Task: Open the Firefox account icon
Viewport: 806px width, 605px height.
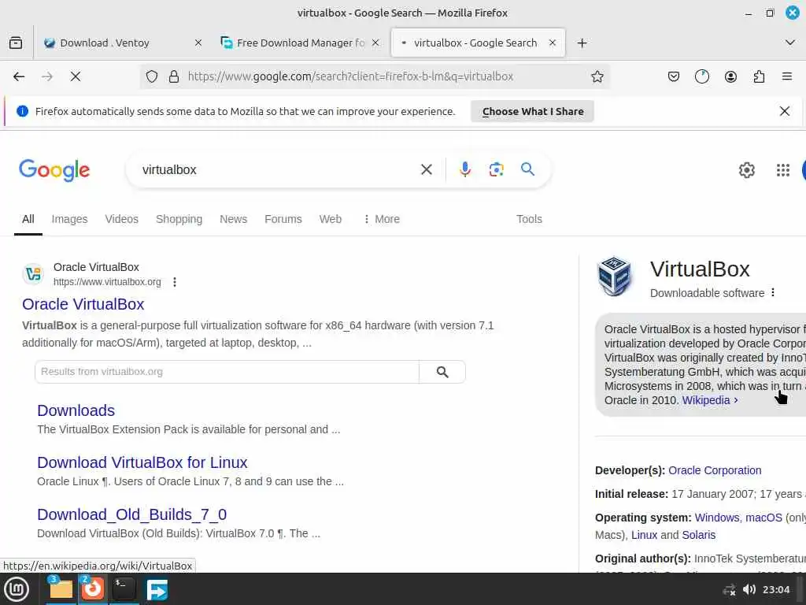Action: point(730,76)
